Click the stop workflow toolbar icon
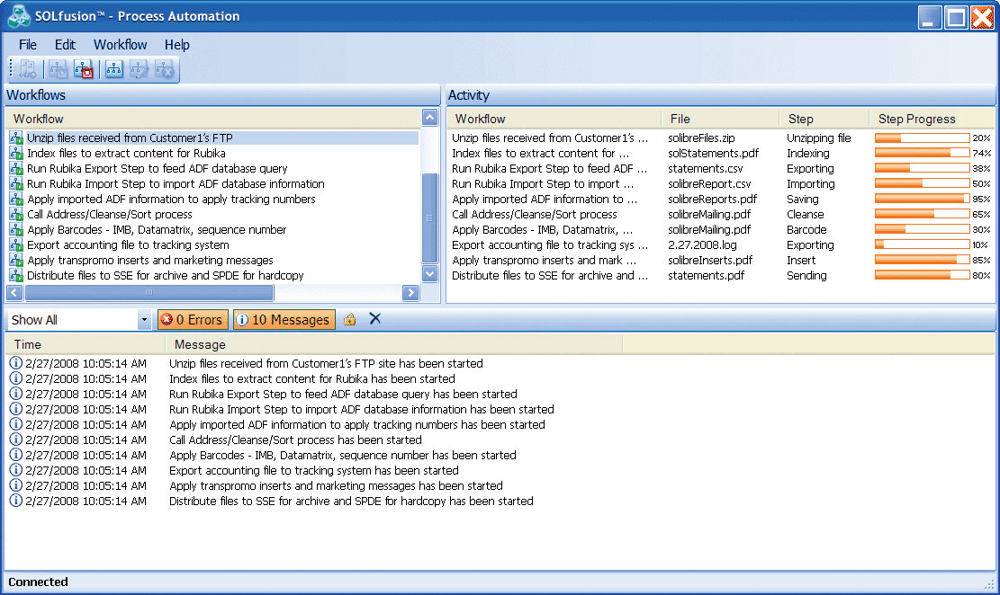Image resolution: width=1000 pixels, height=595 pixels. click(x=84, y=69)
